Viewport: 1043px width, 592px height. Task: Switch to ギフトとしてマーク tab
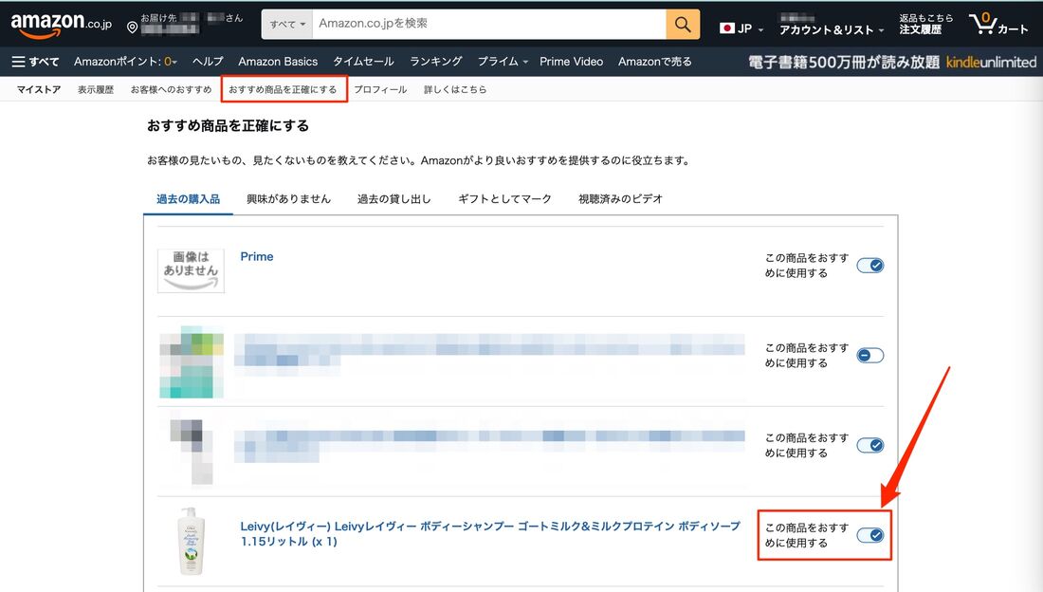(x=504, y=199)
